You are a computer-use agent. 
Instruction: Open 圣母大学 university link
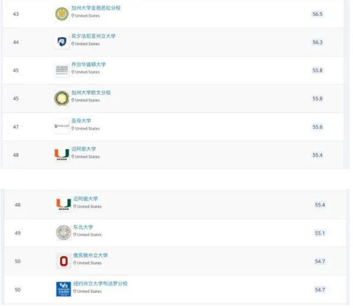pyautogui.click(x=81, y=121)
